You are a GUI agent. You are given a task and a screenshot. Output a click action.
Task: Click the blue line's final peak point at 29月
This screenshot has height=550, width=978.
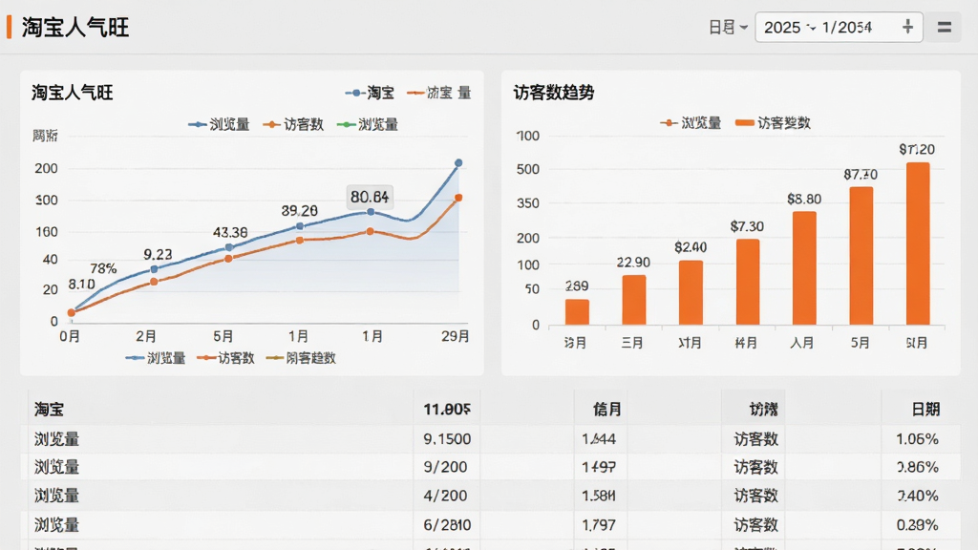tap(458, 162)
